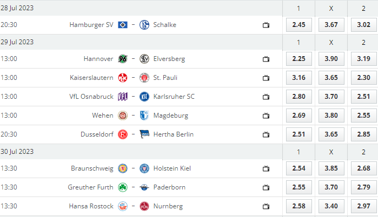Click the Karlsruher SC badge

click(x=144, y=97)
